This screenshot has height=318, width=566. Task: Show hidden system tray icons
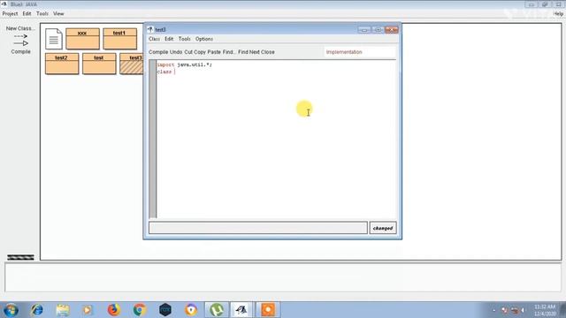(x=493, y=310)
